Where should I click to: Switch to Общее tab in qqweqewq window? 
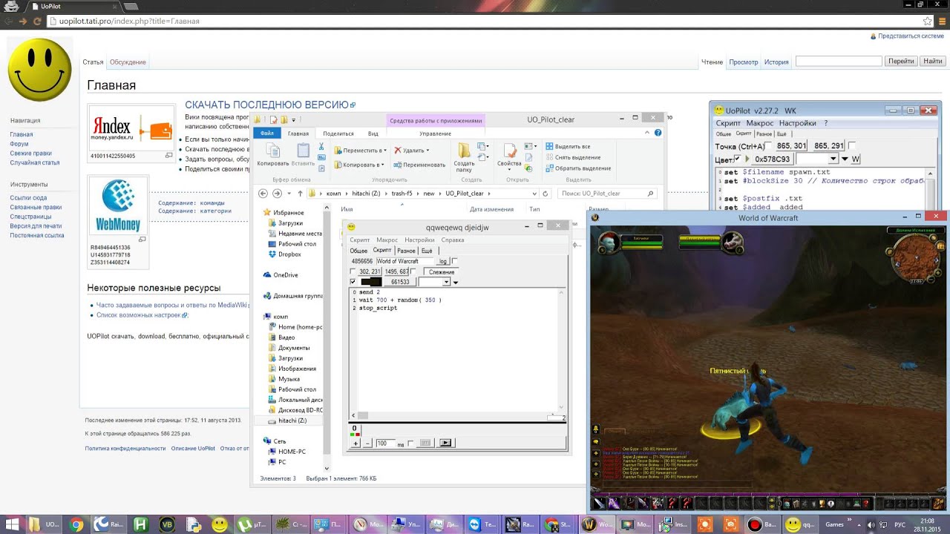pyautogui.click(x=358, y=251)
